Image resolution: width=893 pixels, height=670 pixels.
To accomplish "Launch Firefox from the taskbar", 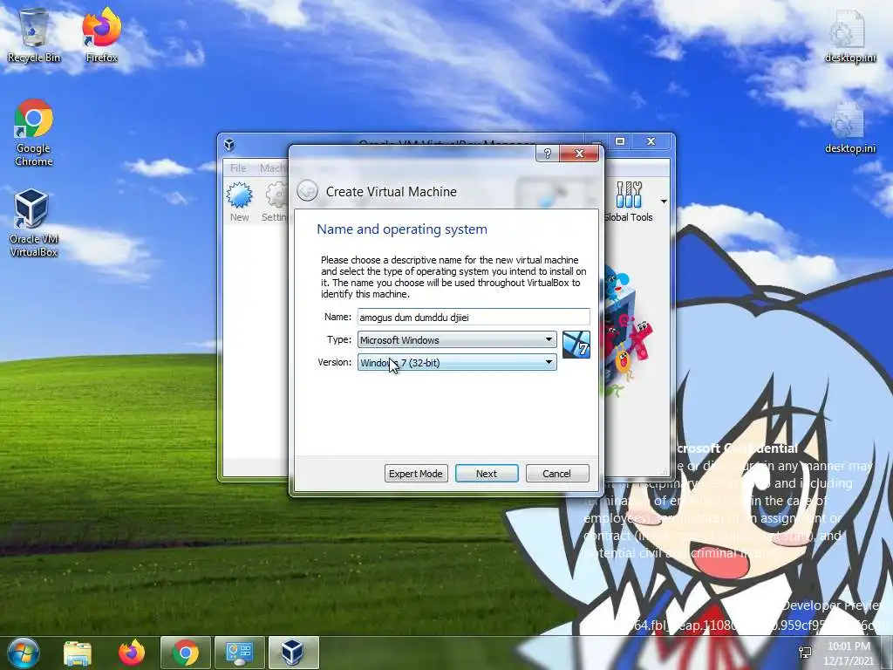I will pyautogui.click(x=132, y=653).
